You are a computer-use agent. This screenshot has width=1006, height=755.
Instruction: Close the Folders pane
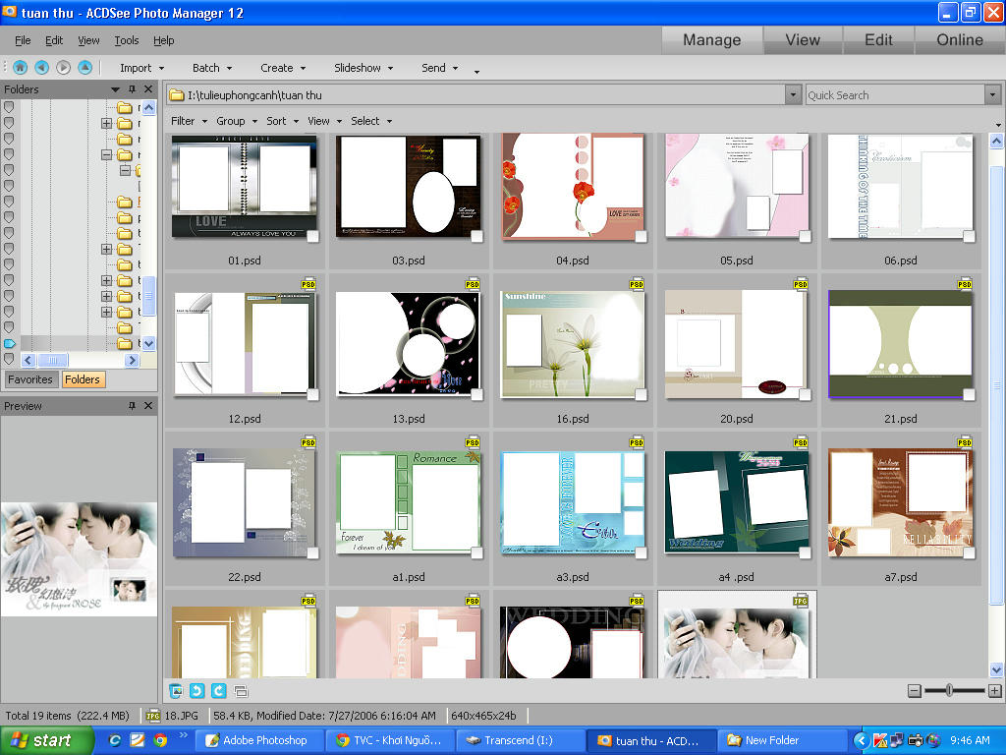pyautogui.click(x=148, y=89)
